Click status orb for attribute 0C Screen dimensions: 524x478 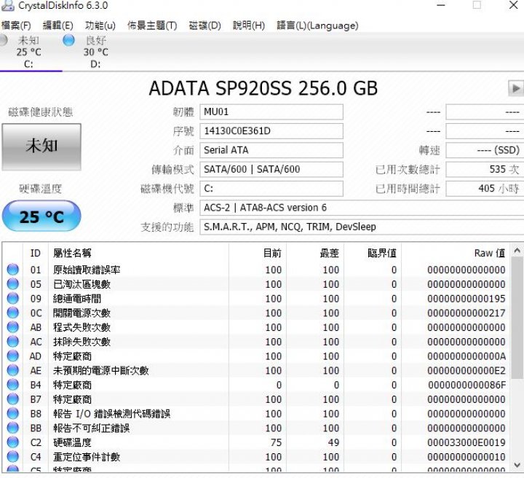tap(12, 313)
